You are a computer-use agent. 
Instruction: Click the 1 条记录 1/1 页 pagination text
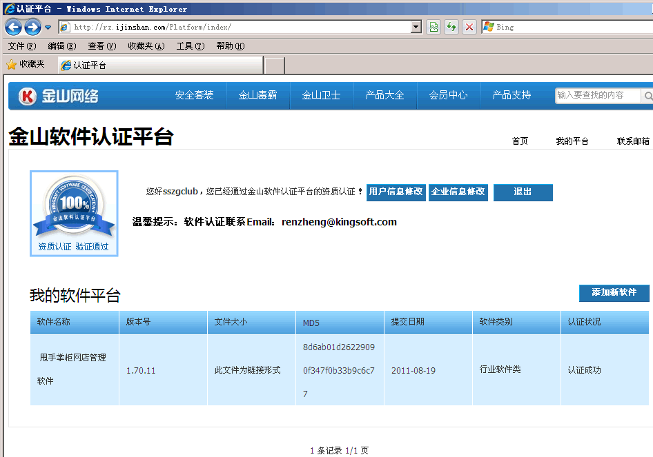pos(340,450)
